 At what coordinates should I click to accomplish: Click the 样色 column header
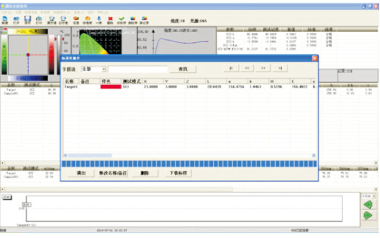(111, 82)
